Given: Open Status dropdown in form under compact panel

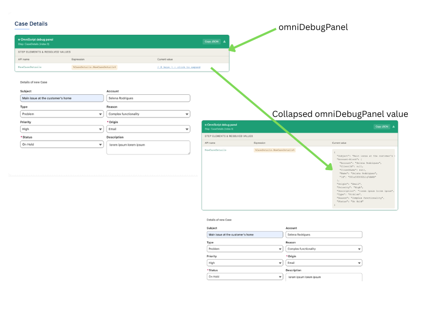Looking at the screenshot, I should (62, 144).
